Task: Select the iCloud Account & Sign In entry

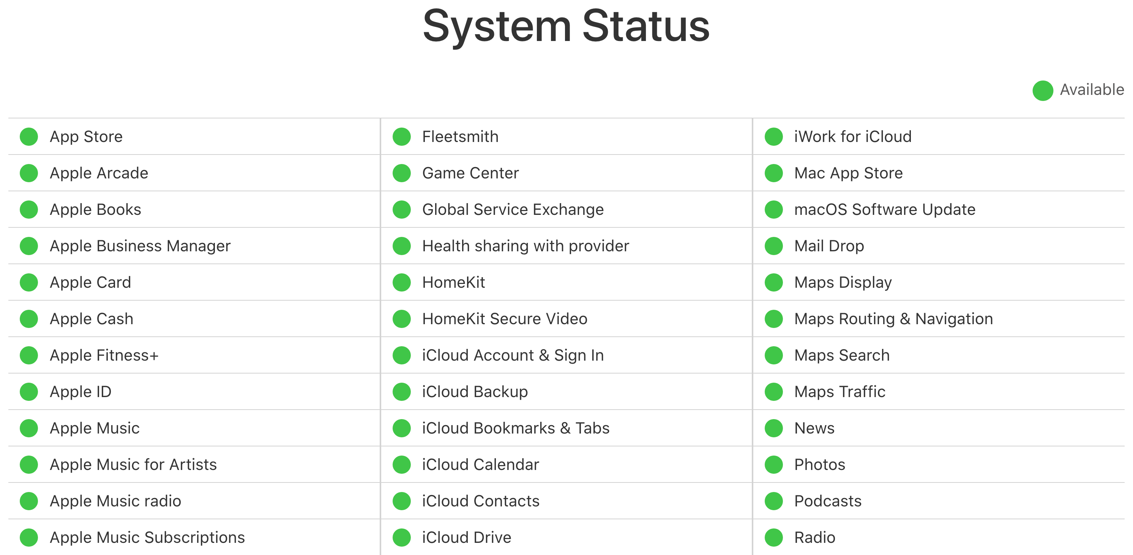Action: point(513,355)
